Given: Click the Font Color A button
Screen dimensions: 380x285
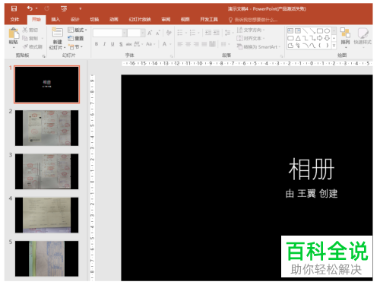Looking at the screenshot, I should (x=164, y=44).
